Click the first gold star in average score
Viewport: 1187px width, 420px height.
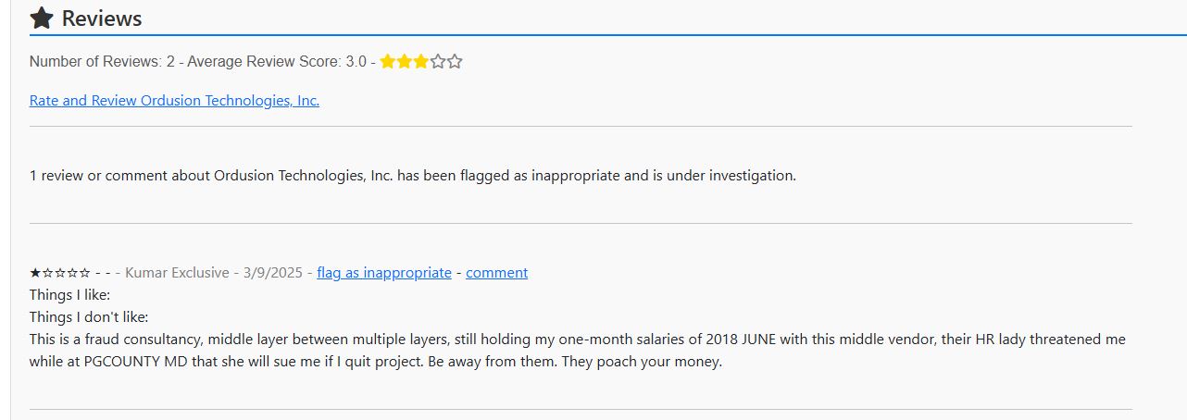coord(388,62)
